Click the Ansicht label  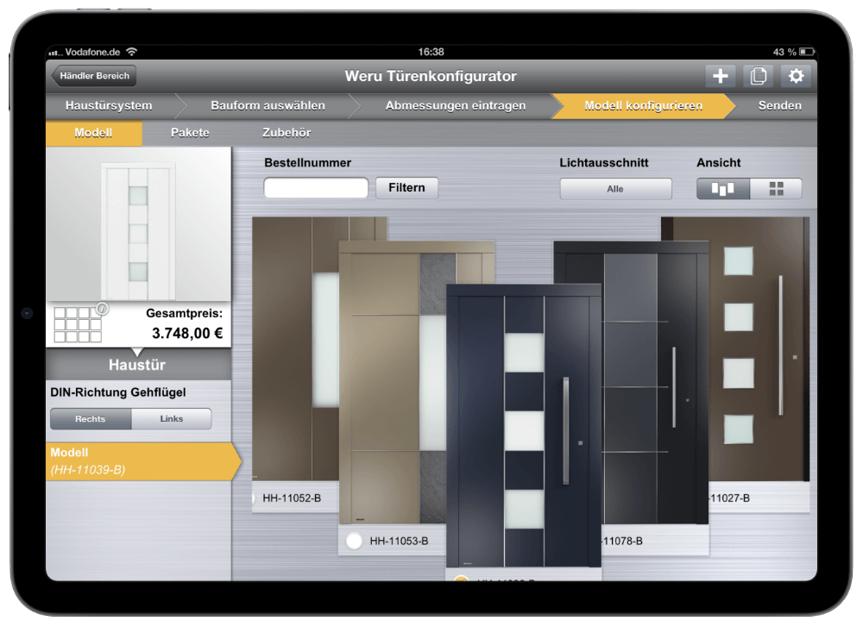719,163
